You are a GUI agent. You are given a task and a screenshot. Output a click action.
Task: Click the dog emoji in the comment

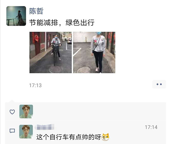(105, 137)
